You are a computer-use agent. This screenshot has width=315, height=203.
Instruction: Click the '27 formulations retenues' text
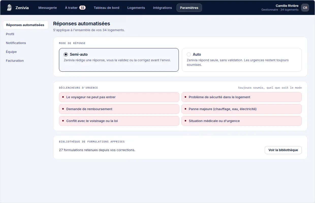[x=97, y=150]
